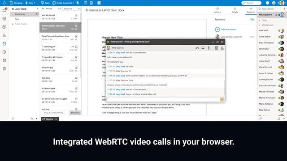Image resolution: width=287 pixels, height=161 pixels.
Task: Click the list menu icon in toolbar
Action: tap(86, 3)
